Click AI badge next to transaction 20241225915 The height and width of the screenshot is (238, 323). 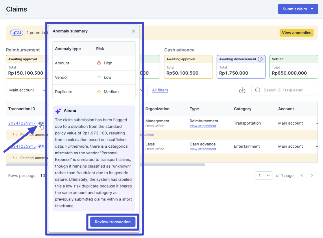click(41, 146)
